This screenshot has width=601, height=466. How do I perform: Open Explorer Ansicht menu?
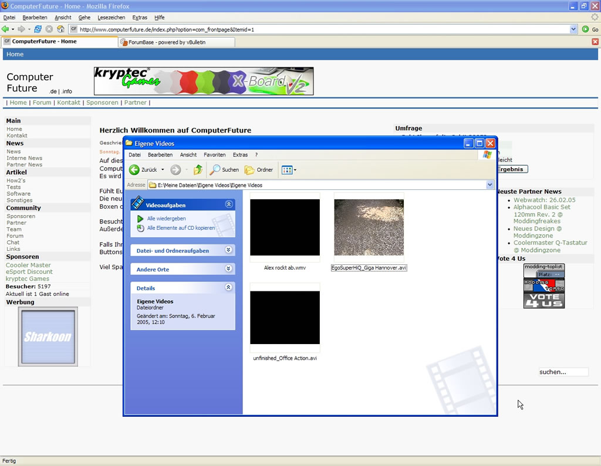188,155
